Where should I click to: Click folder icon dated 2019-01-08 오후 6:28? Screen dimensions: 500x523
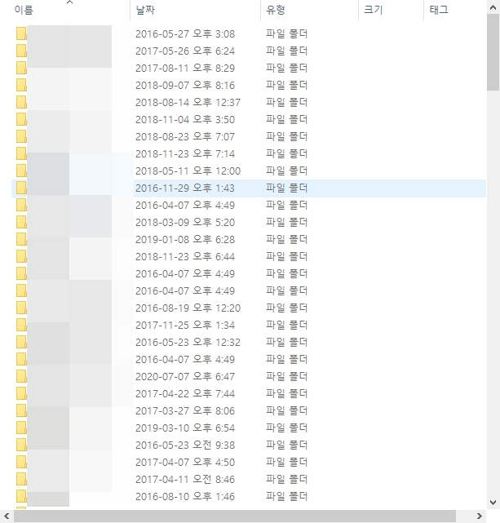[21, 240]
